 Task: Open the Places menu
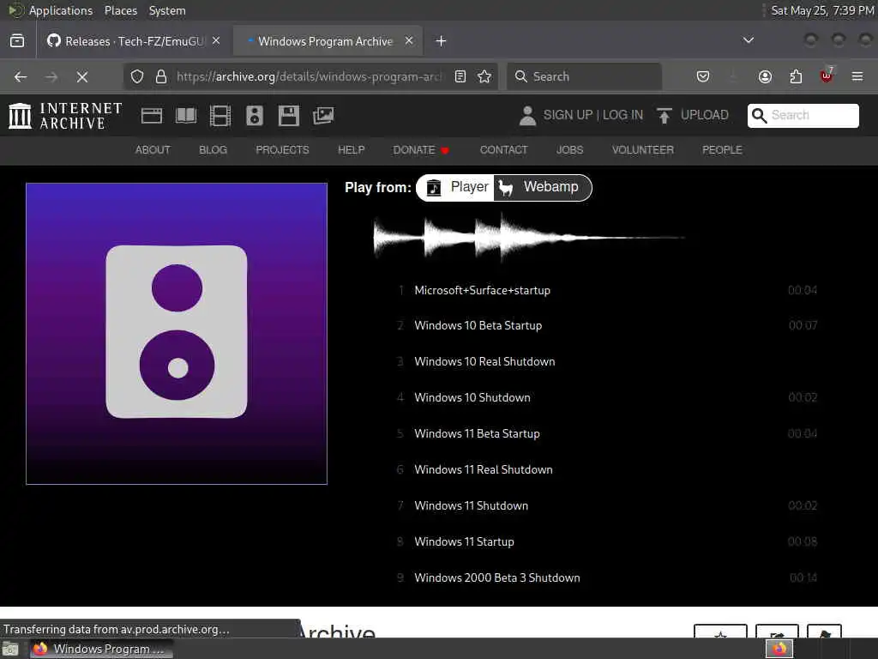(121, 10)
